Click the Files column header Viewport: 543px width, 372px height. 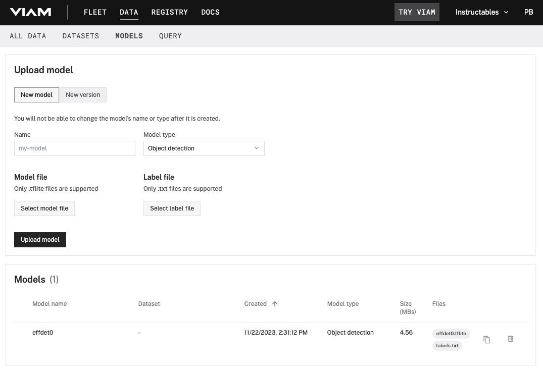click(x=439, y=304)
